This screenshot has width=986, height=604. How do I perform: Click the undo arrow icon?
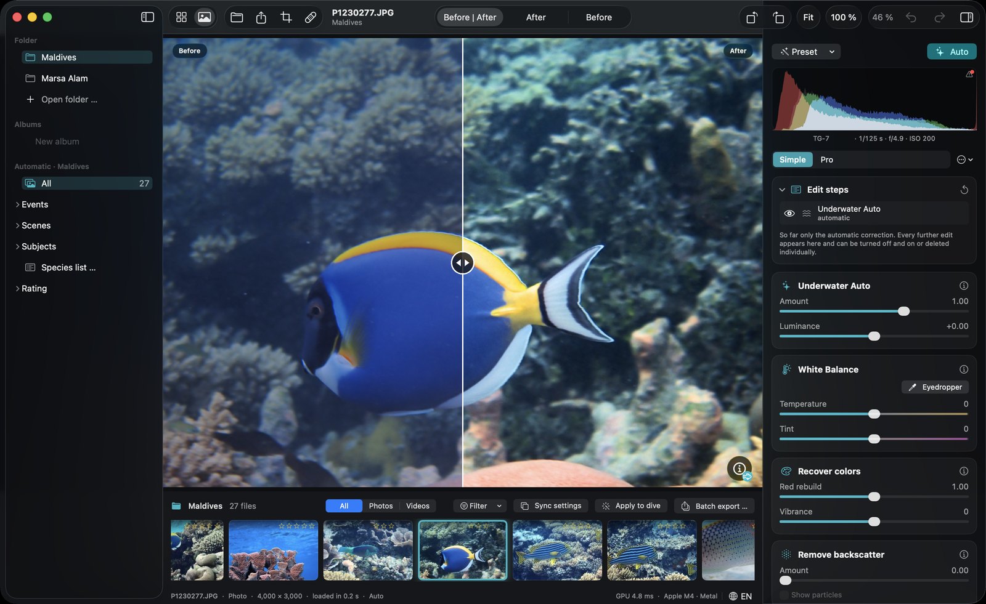(x=911, y=17)
